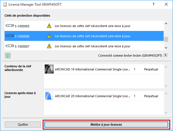Image resolution: width=173 pixels, height=131 pixels.
Task: Click warning triangle on 5-1000005 row
Action: [49, 26]
